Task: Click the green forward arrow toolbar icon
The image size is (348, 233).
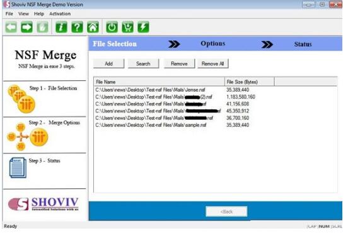Action: (26, 27)
